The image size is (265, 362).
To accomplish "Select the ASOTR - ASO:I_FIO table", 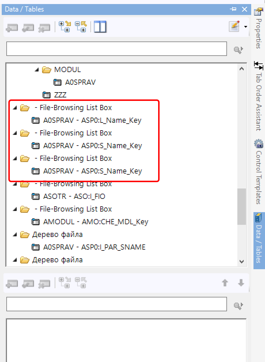I will [74, 197].
